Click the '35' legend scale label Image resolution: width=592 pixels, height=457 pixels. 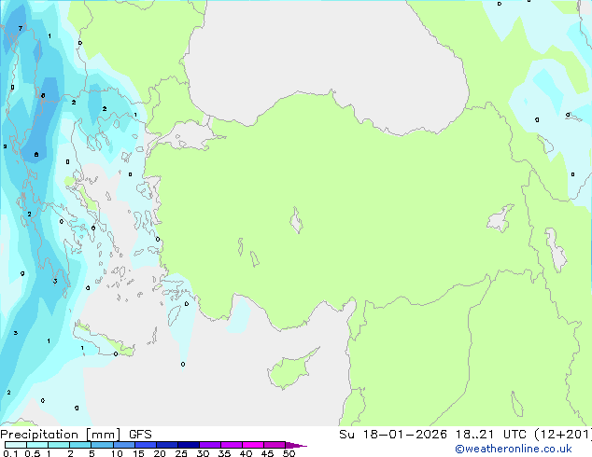point(224,453)
